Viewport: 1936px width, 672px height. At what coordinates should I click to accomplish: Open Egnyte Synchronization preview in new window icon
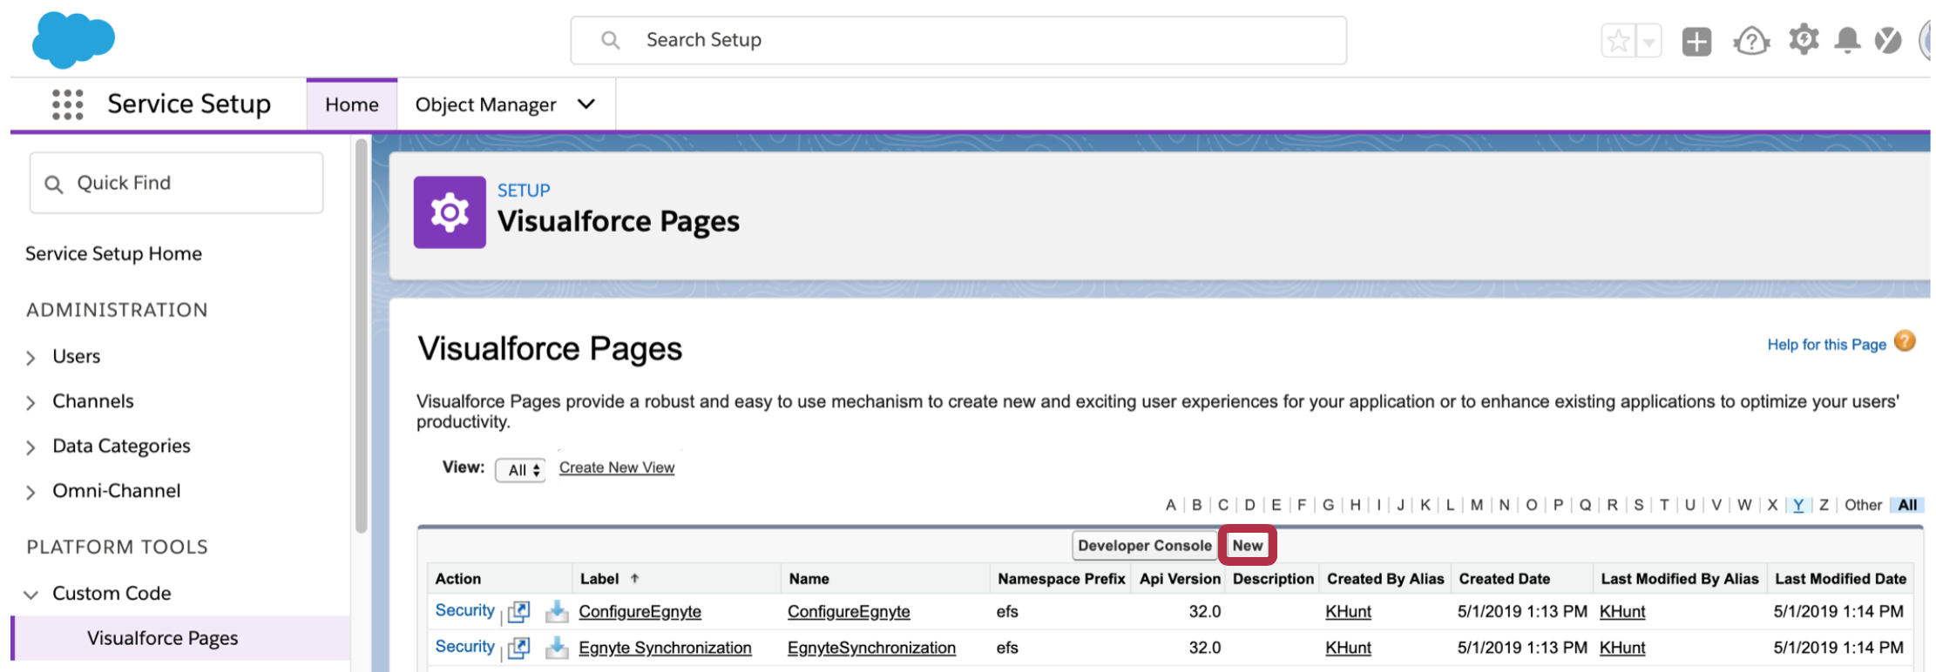(x=519, y=648)
